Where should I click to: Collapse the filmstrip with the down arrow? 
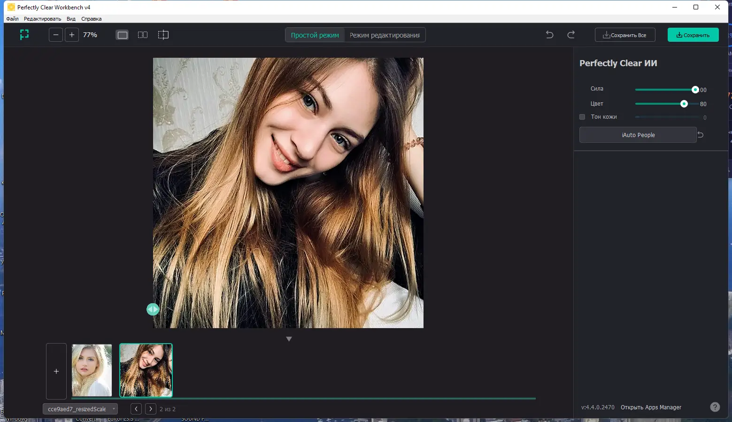[x=289, y=339]
